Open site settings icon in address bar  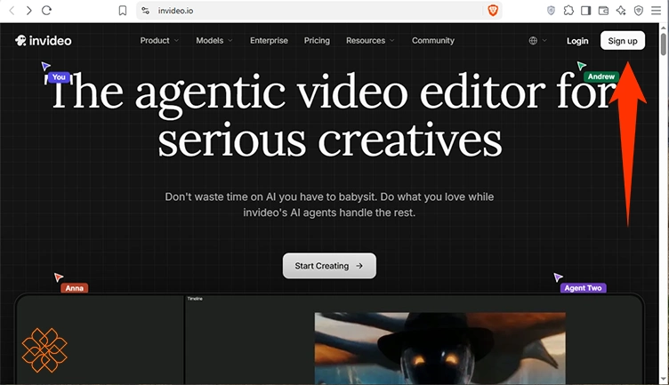tap(146, 11)
